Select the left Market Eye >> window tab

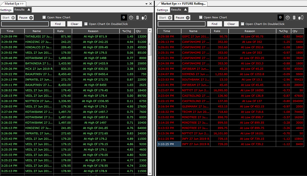coord(14,4)
